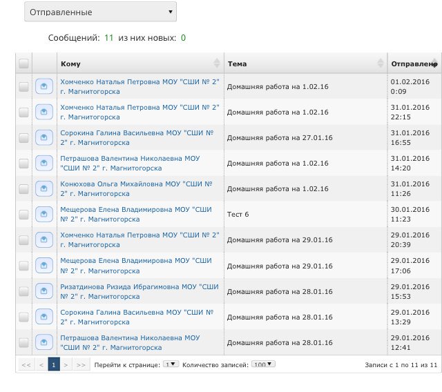Open envelope icon for message sent 29.01.2016 20:39
This screenshot has width=442, height=392.
pyautogui.click(x=44, y=239)
